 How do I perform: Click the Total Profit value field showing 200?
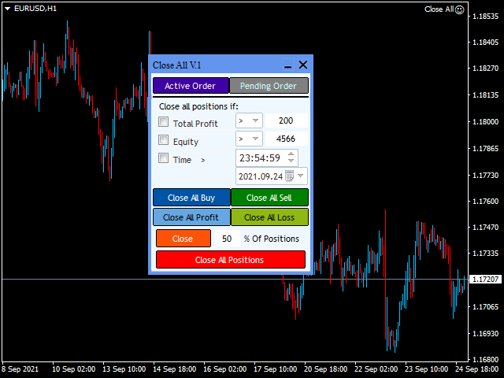[x=286, y=121]
